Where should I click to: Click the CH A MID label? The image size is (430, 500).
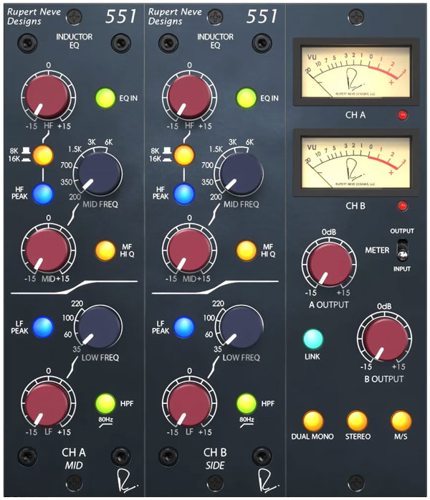click(x=74, y=466)
